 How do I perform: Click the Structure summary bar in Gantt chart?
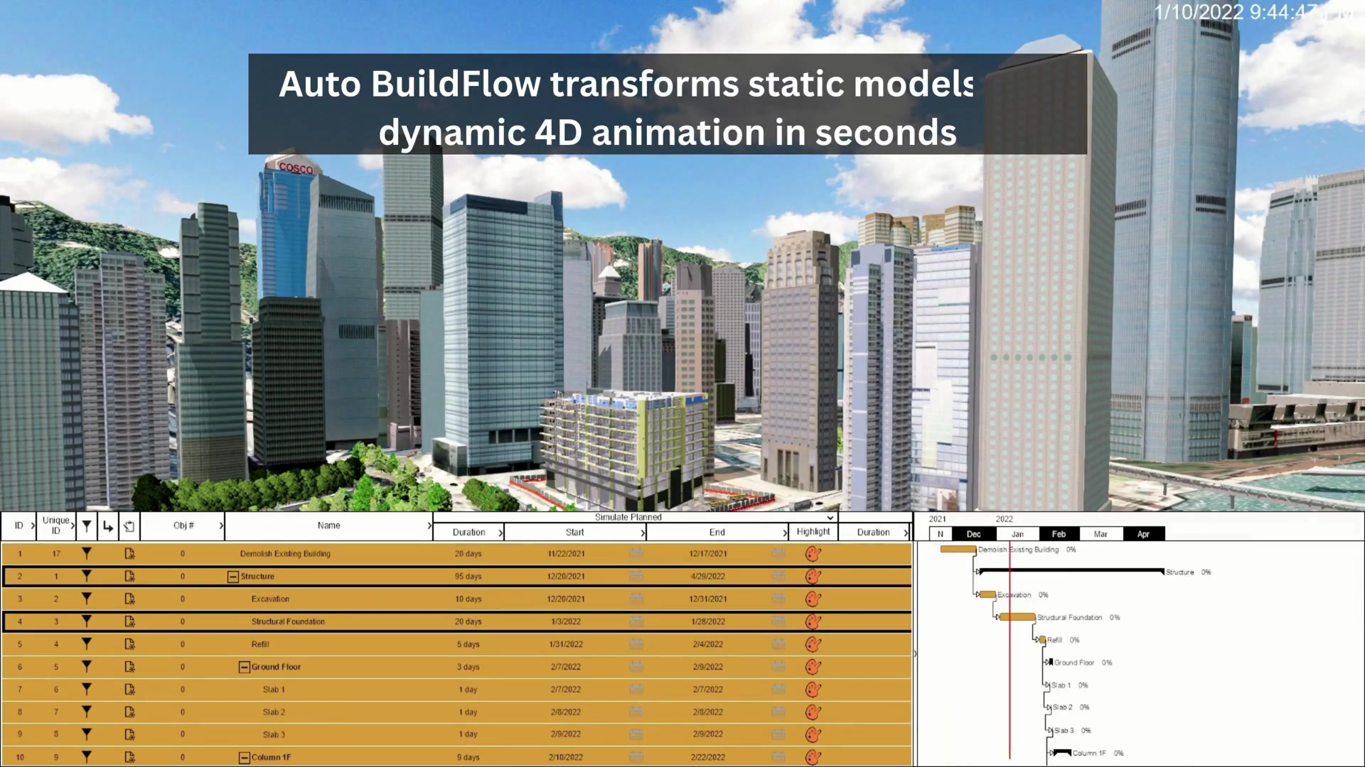tap(1071, 570)
